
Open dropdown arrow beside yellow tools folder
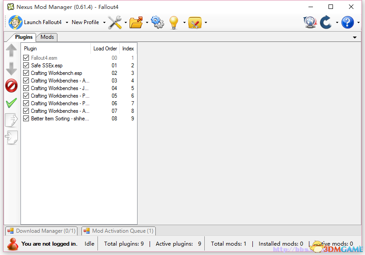[x=206, y=23]
